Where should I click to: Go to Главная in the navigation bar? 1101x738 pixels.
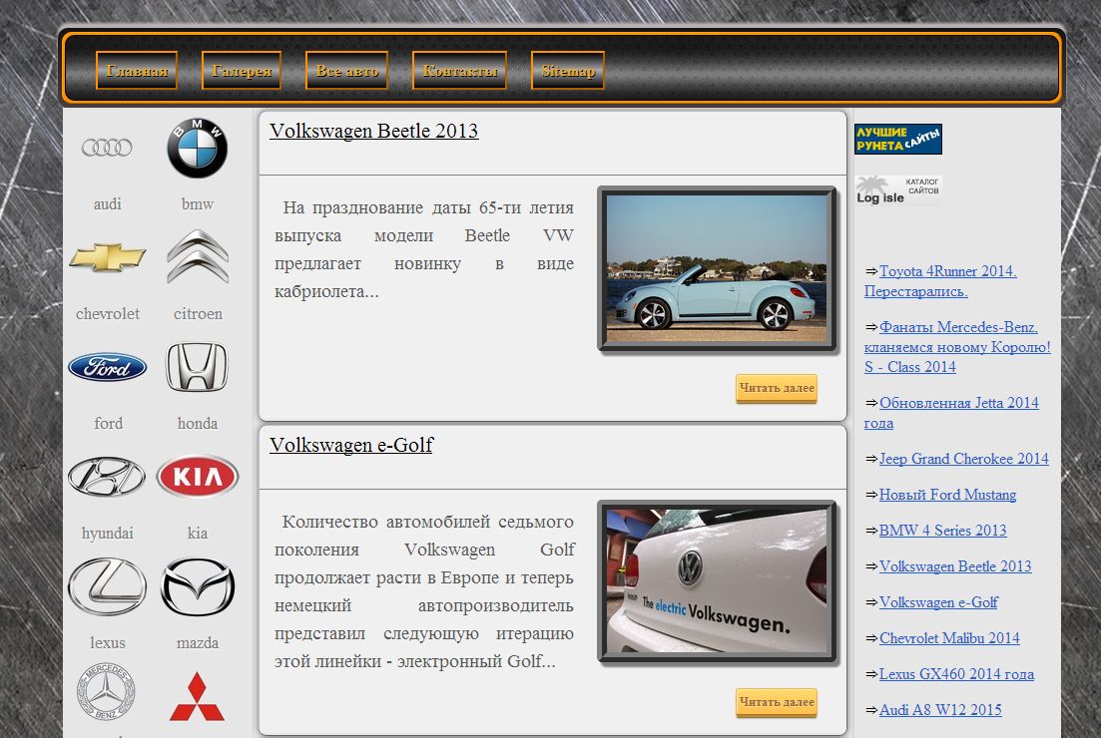137,70
